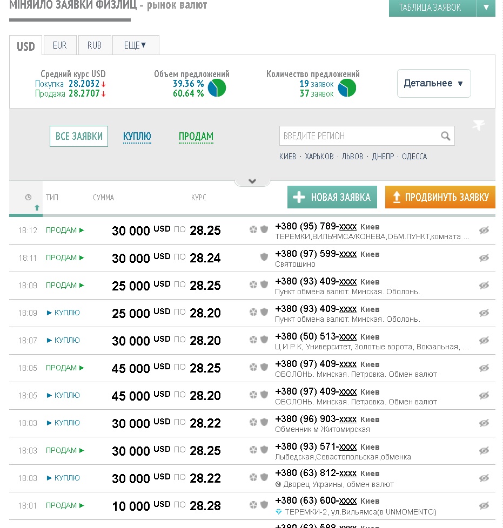The width and height of the screenshot is (503, 528).
Task: Click the shield icon on the 28.24 row
Action: pos(264,257)
